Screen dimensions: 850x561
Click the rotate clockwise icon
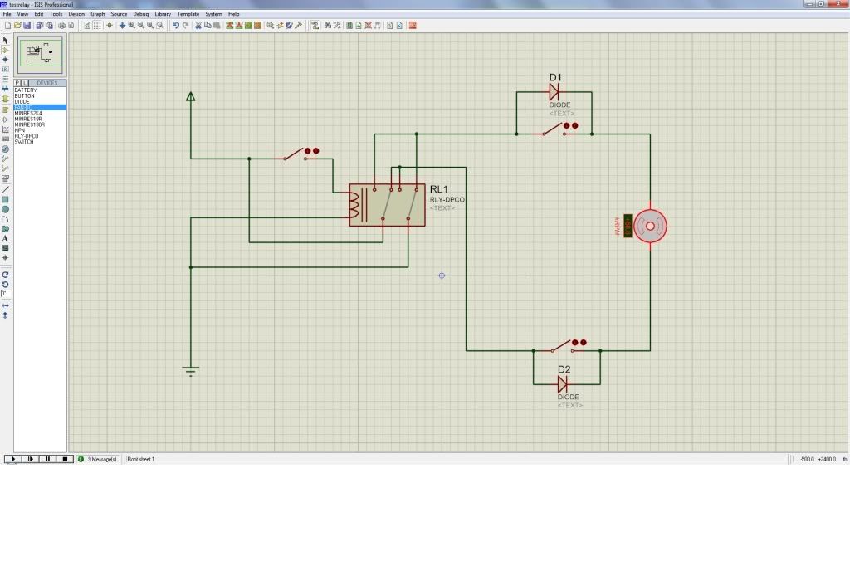[x=5, y=274]
